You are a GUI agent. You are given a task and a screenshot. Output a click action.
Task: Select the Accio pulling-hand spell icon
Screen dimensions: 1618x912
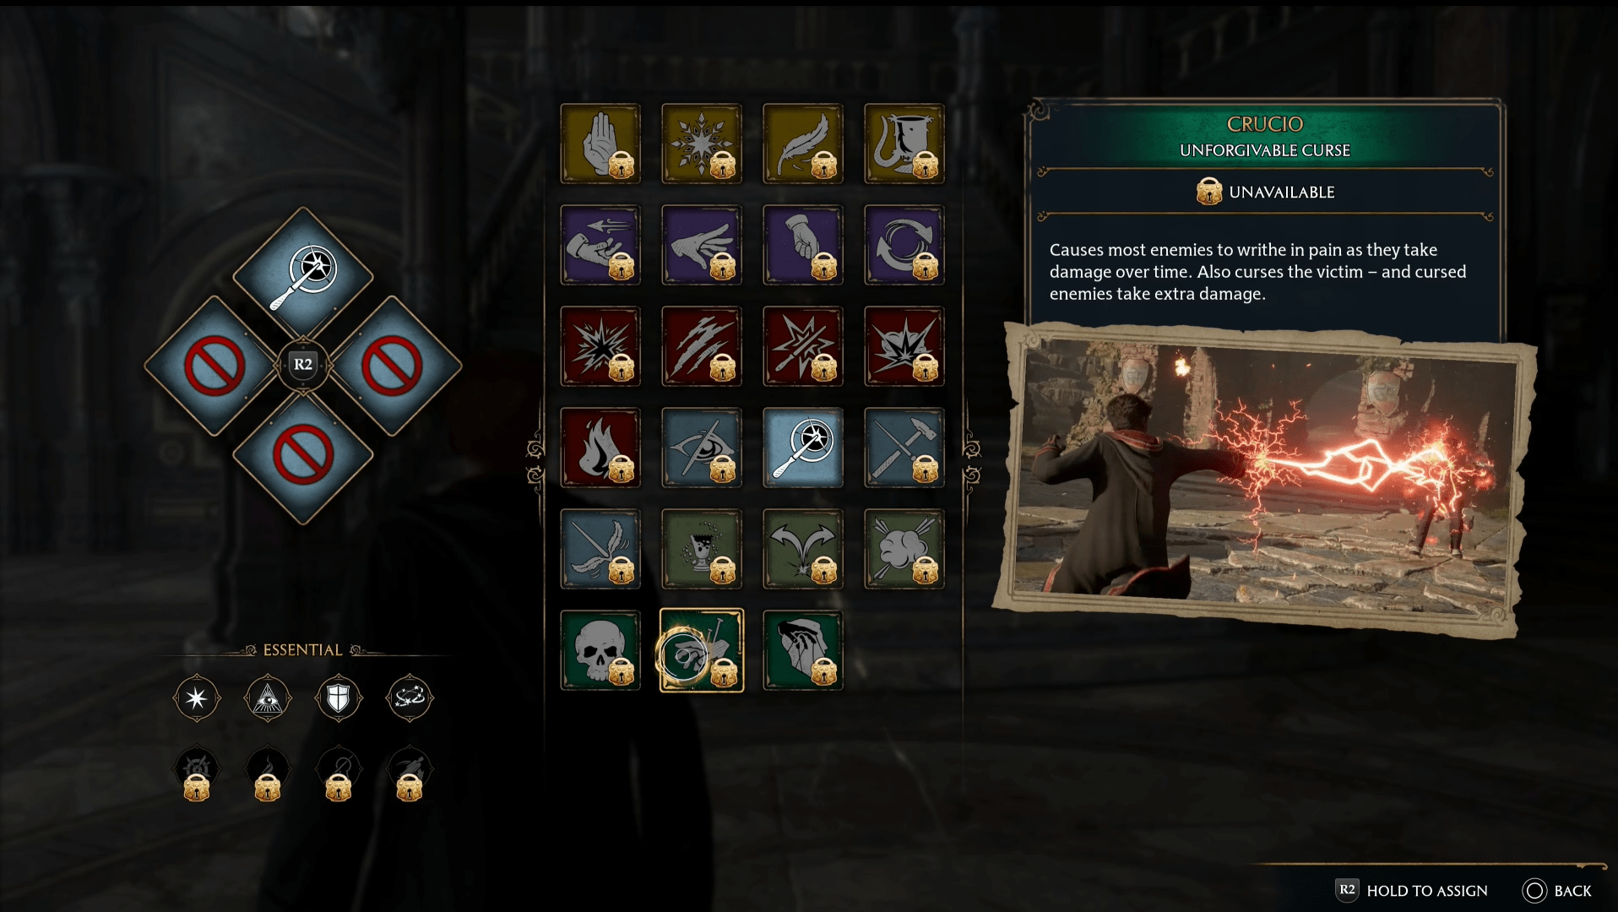pos(600,245)
